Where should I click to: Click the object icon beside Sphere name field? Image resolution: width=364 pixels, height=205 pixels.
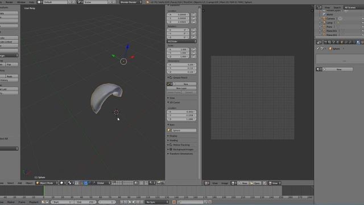[x=169, y=130]
